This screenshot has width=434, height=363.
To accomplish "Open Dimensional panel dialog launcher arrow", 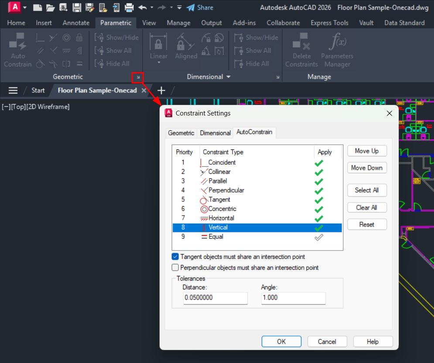I will tap(277, 77).
